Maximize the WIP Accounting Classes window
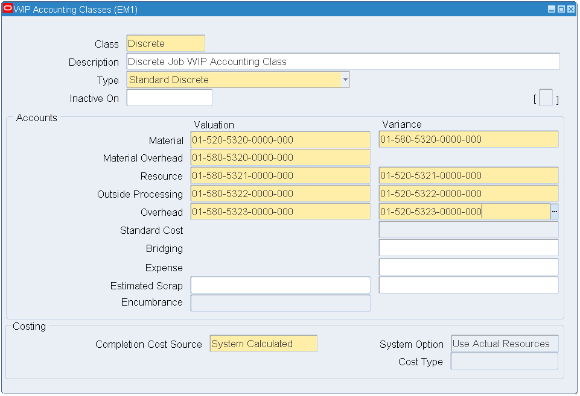The height and width of the screenshot is (396, 580). (x=561, y=9)
